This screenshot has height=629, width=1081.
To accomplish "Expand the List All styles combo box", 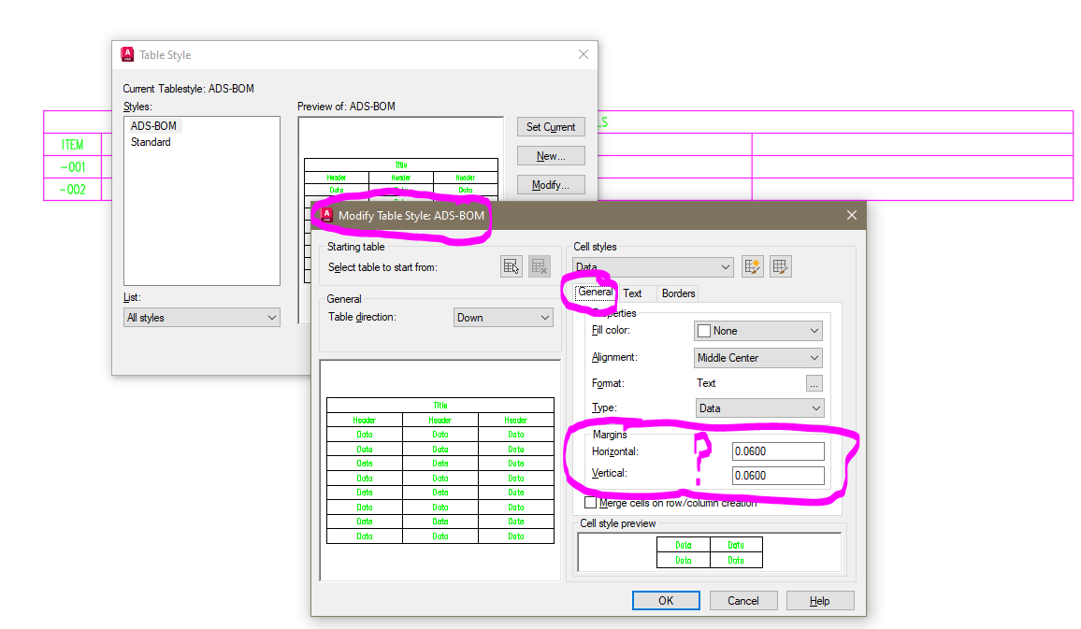I will pyautogui.click(x=201, y=317).
